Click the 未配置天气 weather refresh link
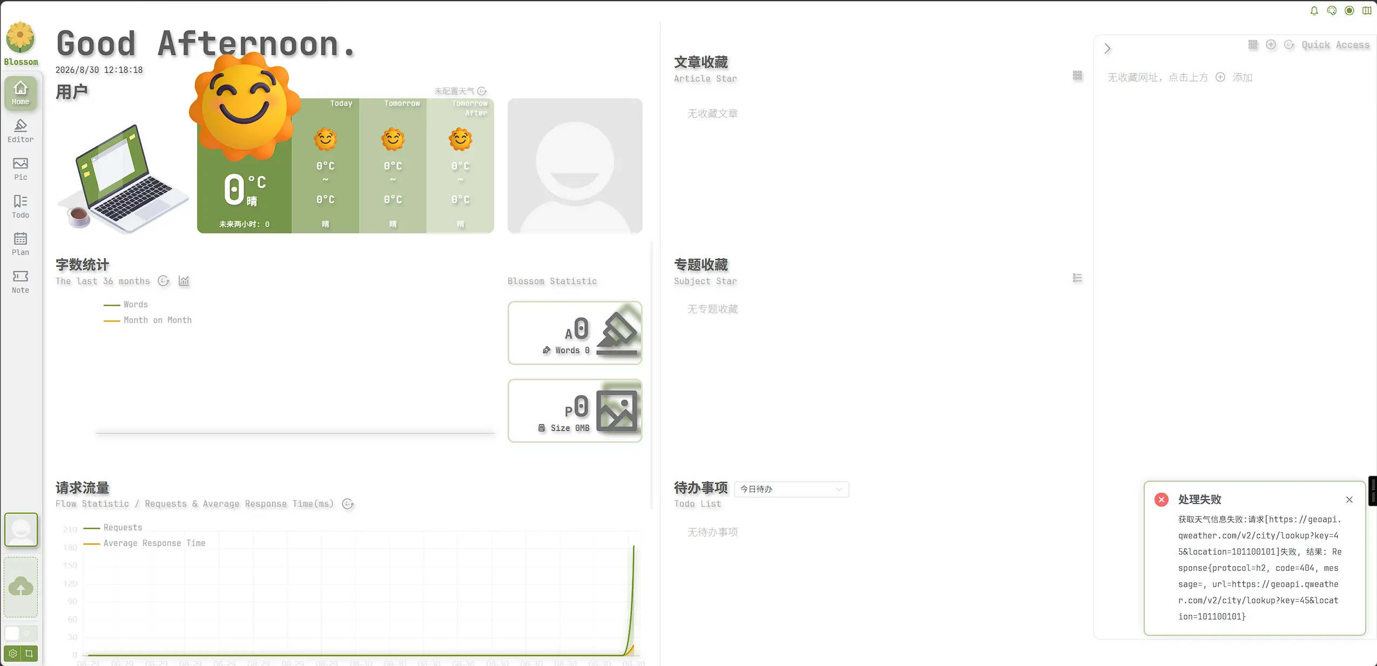This screenshot has width=1377, height=666. coord(460,91)
